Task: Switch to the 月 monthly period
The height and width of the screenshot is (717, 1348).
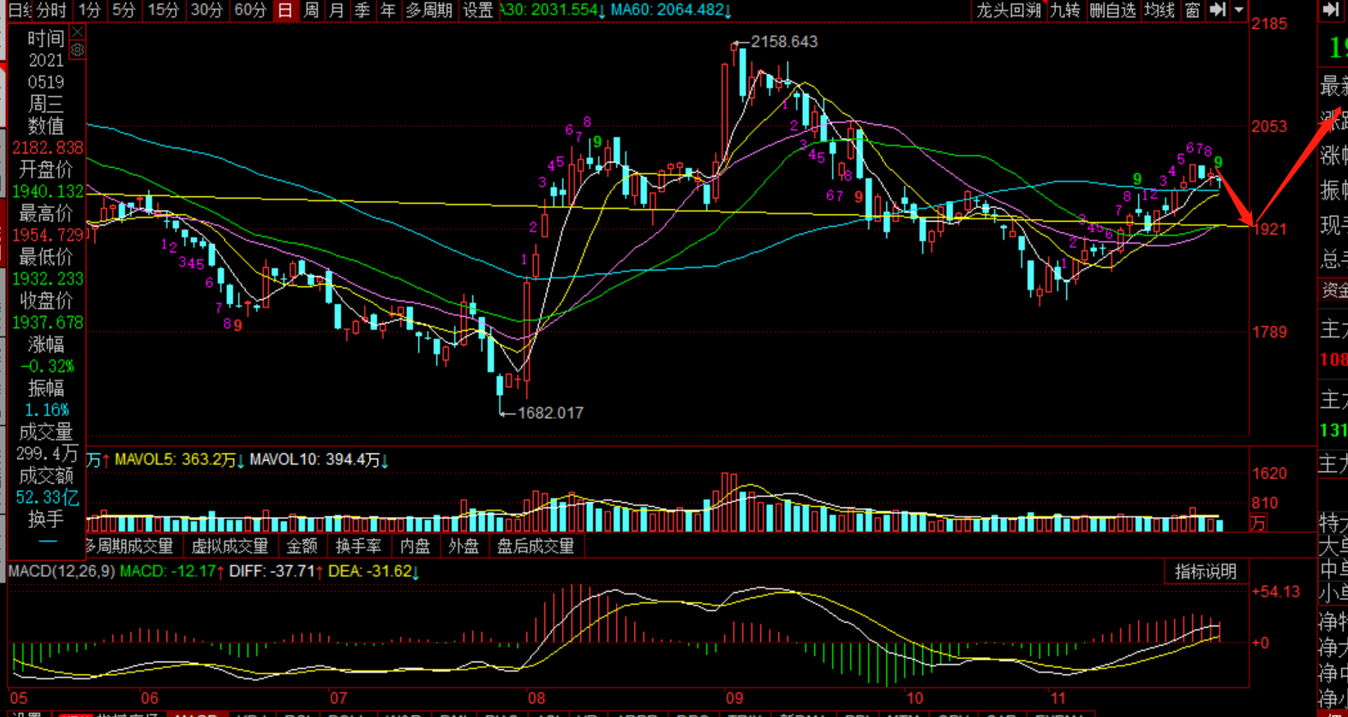Action: tap(337, 10)
